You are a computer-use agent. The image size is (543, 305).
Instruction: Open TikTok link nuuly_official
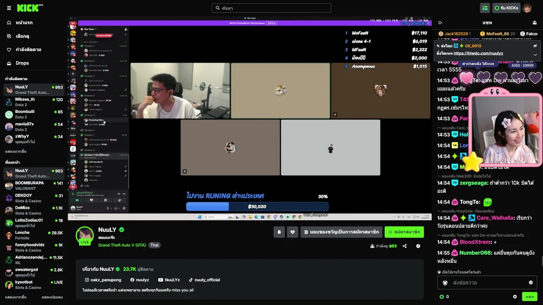point(204,280)
